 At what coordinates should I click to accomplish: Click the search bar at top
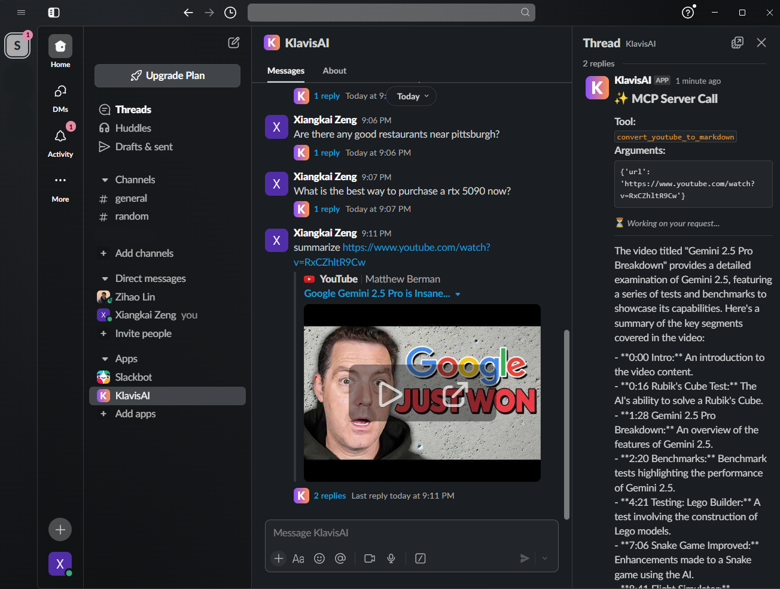(x=391, y=12)
